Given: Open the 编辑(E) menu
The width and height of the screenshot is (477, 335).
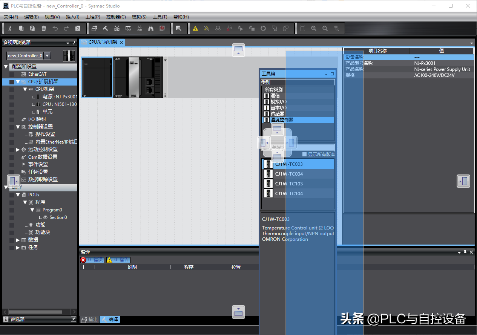Looking at the screenshot, I should coord(31,17).
